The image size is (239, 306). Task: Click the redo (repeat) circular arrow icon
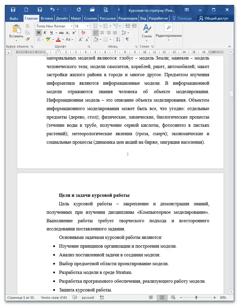[79, 9]
